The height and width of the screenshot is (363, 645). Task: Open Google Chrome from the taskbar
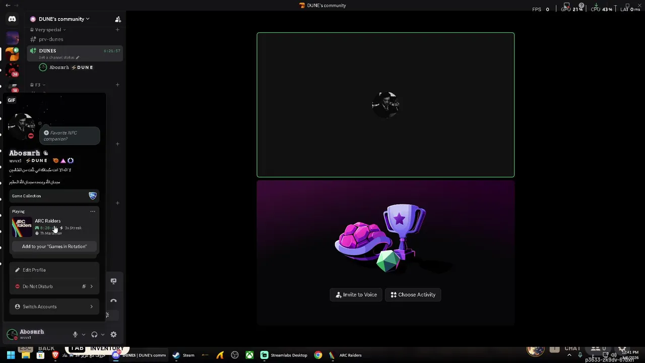318,355
